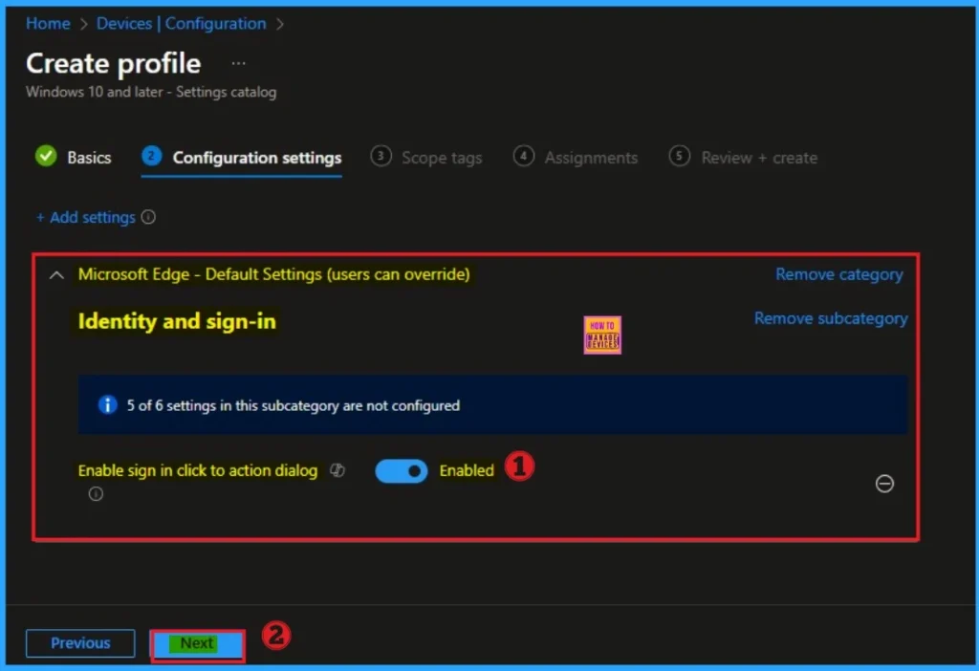
Task: Click the 'Windows 10 and later - Settings catalog' subtitle
Action: pyautogui.click(x=151, y=92)
